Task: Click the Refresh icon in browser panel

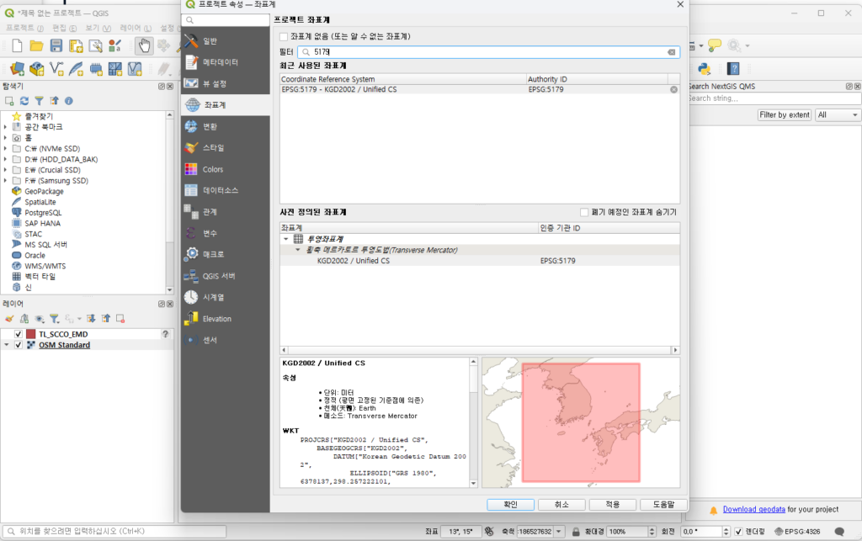Action: (x=24, y=101)
